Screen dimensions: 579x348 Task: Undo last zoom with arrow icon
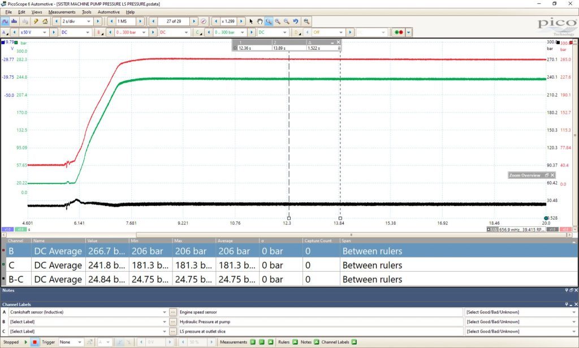click(x=296, y=22)
